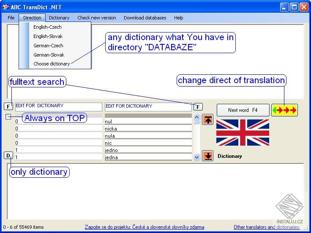Image resolution: width=311 pixels, height=233 pixels.
Task: Select the 'nula' translation row
Action: click(148, 136)
